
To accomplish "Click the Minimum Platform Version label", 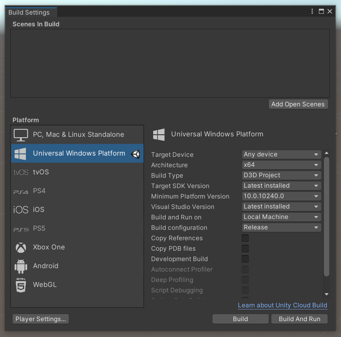I will pyautogui.click(x=190, y=196).
